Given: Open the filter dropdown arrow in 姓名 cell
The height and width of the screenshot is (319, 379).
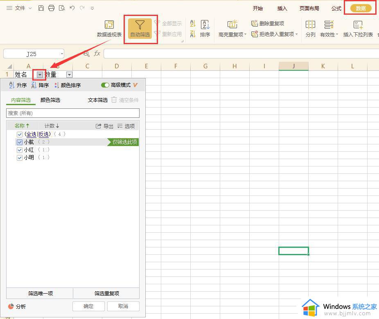Looking at the screenshot, I should [40, 75].
